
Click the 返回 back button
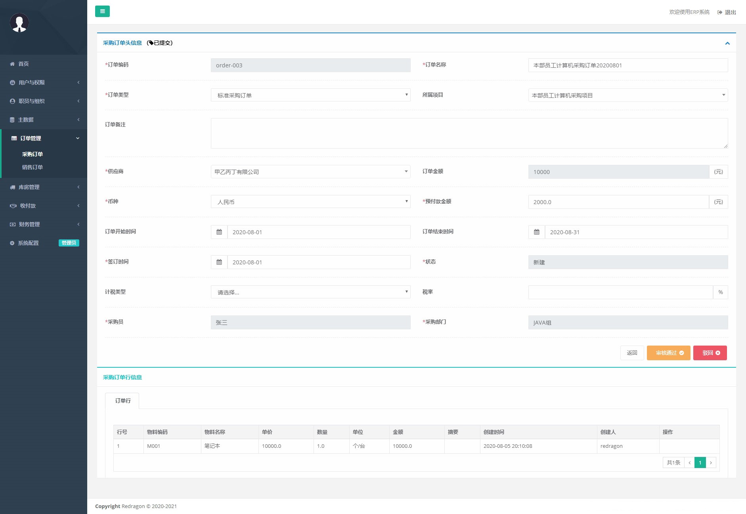coord(632,353)
